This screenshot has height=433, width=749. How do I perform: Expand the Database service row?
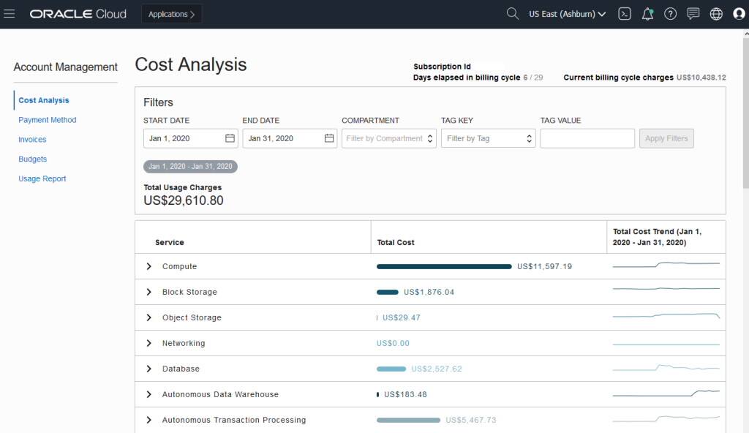click(148, 369)
